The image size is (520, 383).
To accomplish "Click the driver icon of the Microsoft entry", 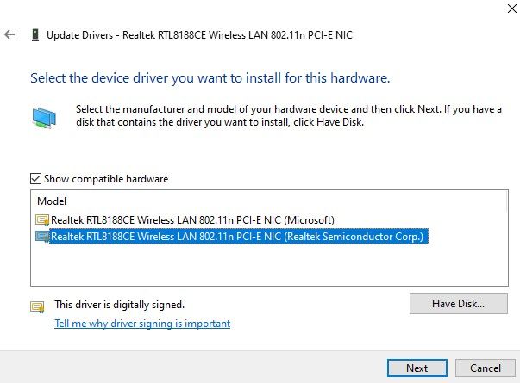I will pos(42,220).
